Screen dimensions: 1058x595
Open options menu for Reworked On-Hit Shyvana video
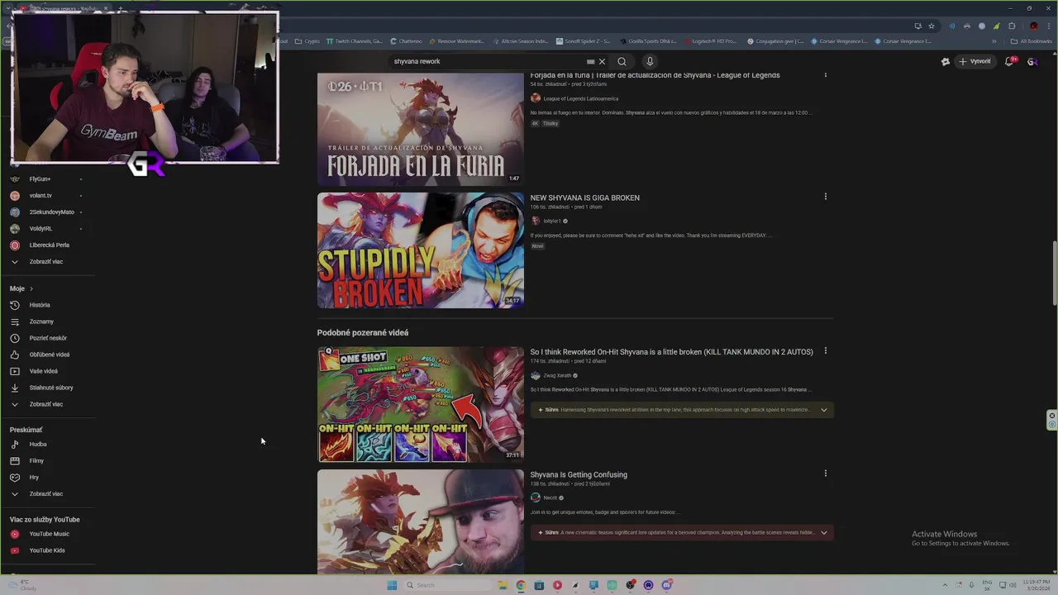click(825, 350)
